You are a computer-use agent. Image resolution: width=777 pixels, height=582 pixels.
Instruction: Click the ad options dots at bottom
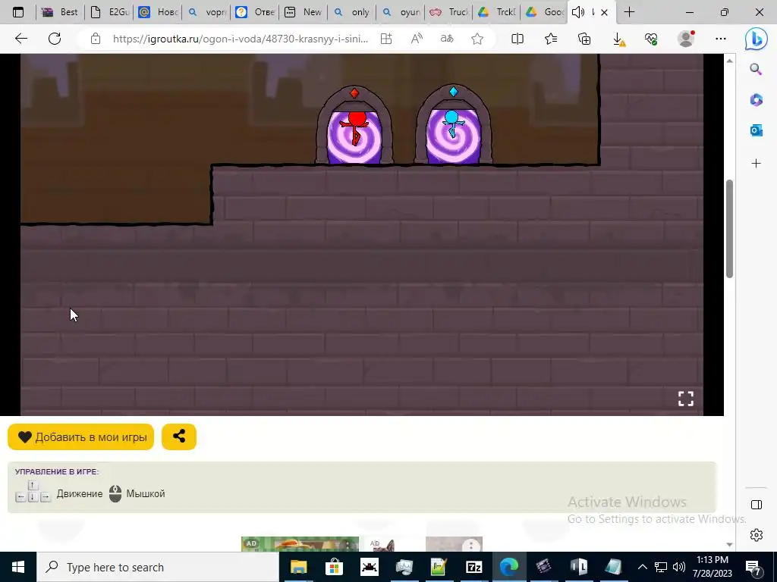471,546
